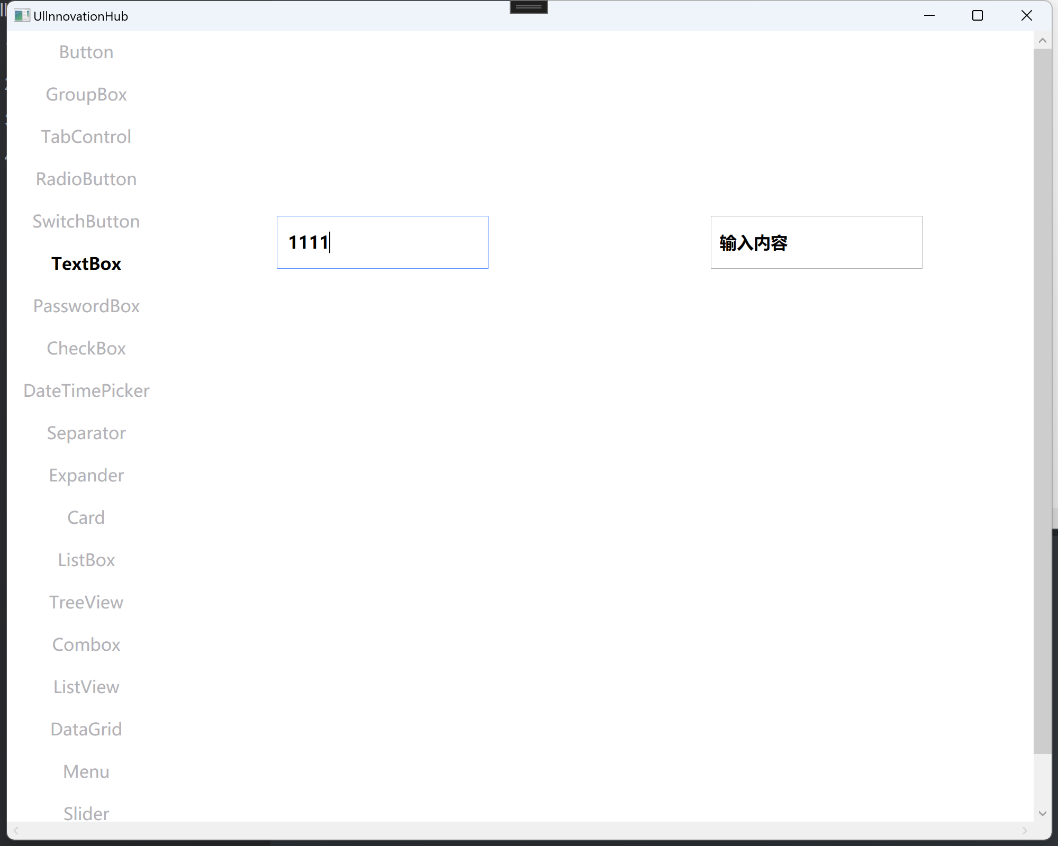The width and height of the screenshot is (1058, 846).
Task: Click the dark debug toolbar handle at top
Action: (529, 7)
